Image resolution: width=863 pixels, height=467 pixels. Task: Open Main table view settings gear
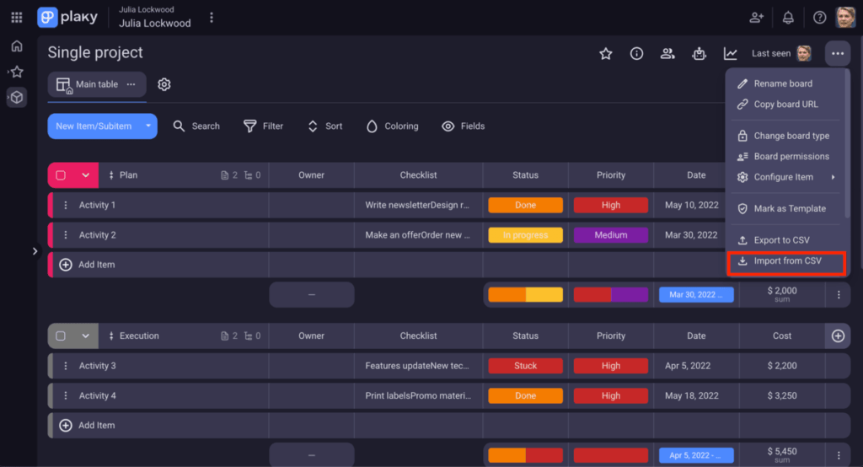click(x=164, y=84)
